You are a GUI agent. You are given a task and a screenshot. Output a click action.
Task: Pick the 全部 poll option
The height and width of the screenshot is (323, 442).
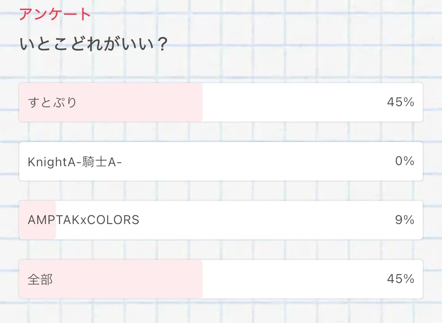click(x=221, y=279)
